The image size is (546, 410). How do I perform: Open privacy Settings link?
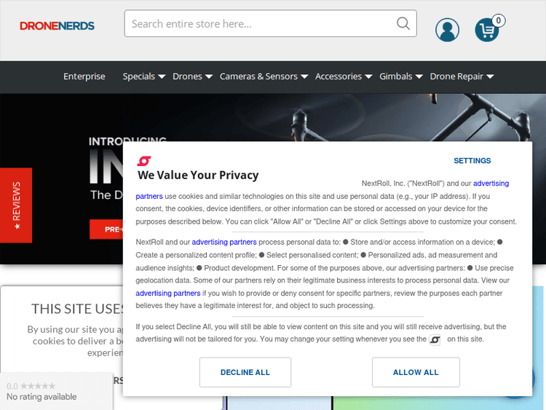pyautogui.click(x=472, y=161)
